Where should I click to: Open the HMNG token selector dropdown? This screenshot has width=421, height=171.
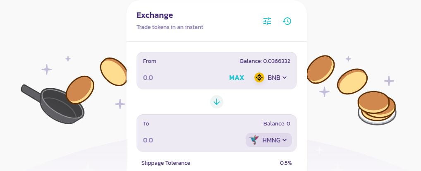(x=269, y=140)
